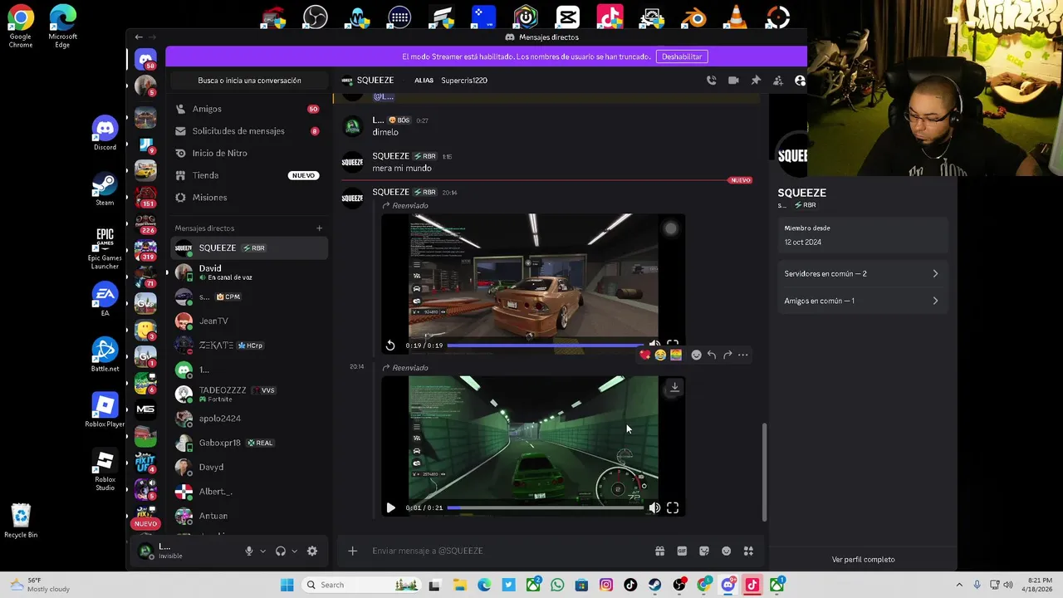
Task: Go back with the title bar arrow
Action: click(x=139, y=37)
